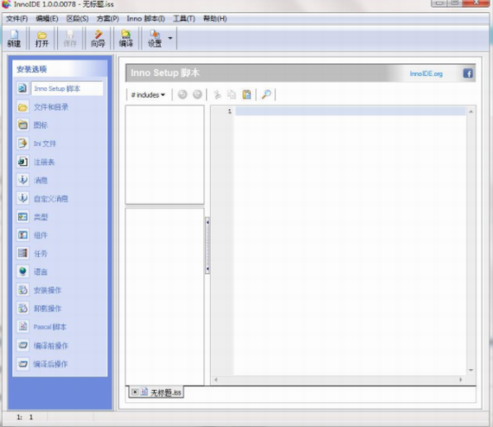This screenshot has width=493, height=427.
Task: Click the vertical scrollbar down arrow in editor
Action: click(471, 370)
